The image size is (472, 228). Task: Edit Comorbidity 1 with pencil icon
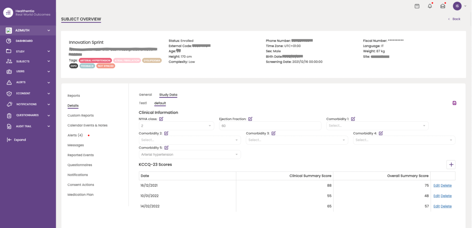point(353,119)
